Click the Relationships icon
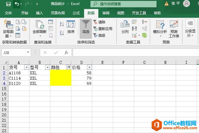Image resolution: width=199 pixels, height=133 pixels. point(145,29)
